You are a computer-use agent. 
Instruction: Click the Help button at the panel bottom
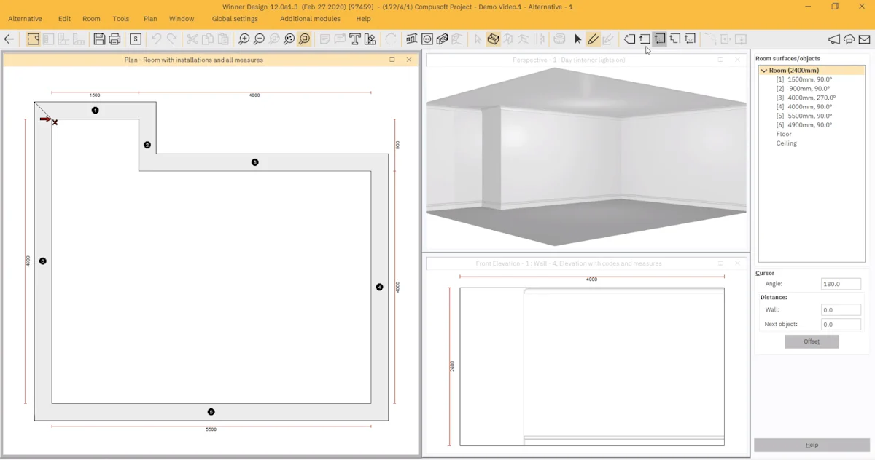[x=812, y=445]
